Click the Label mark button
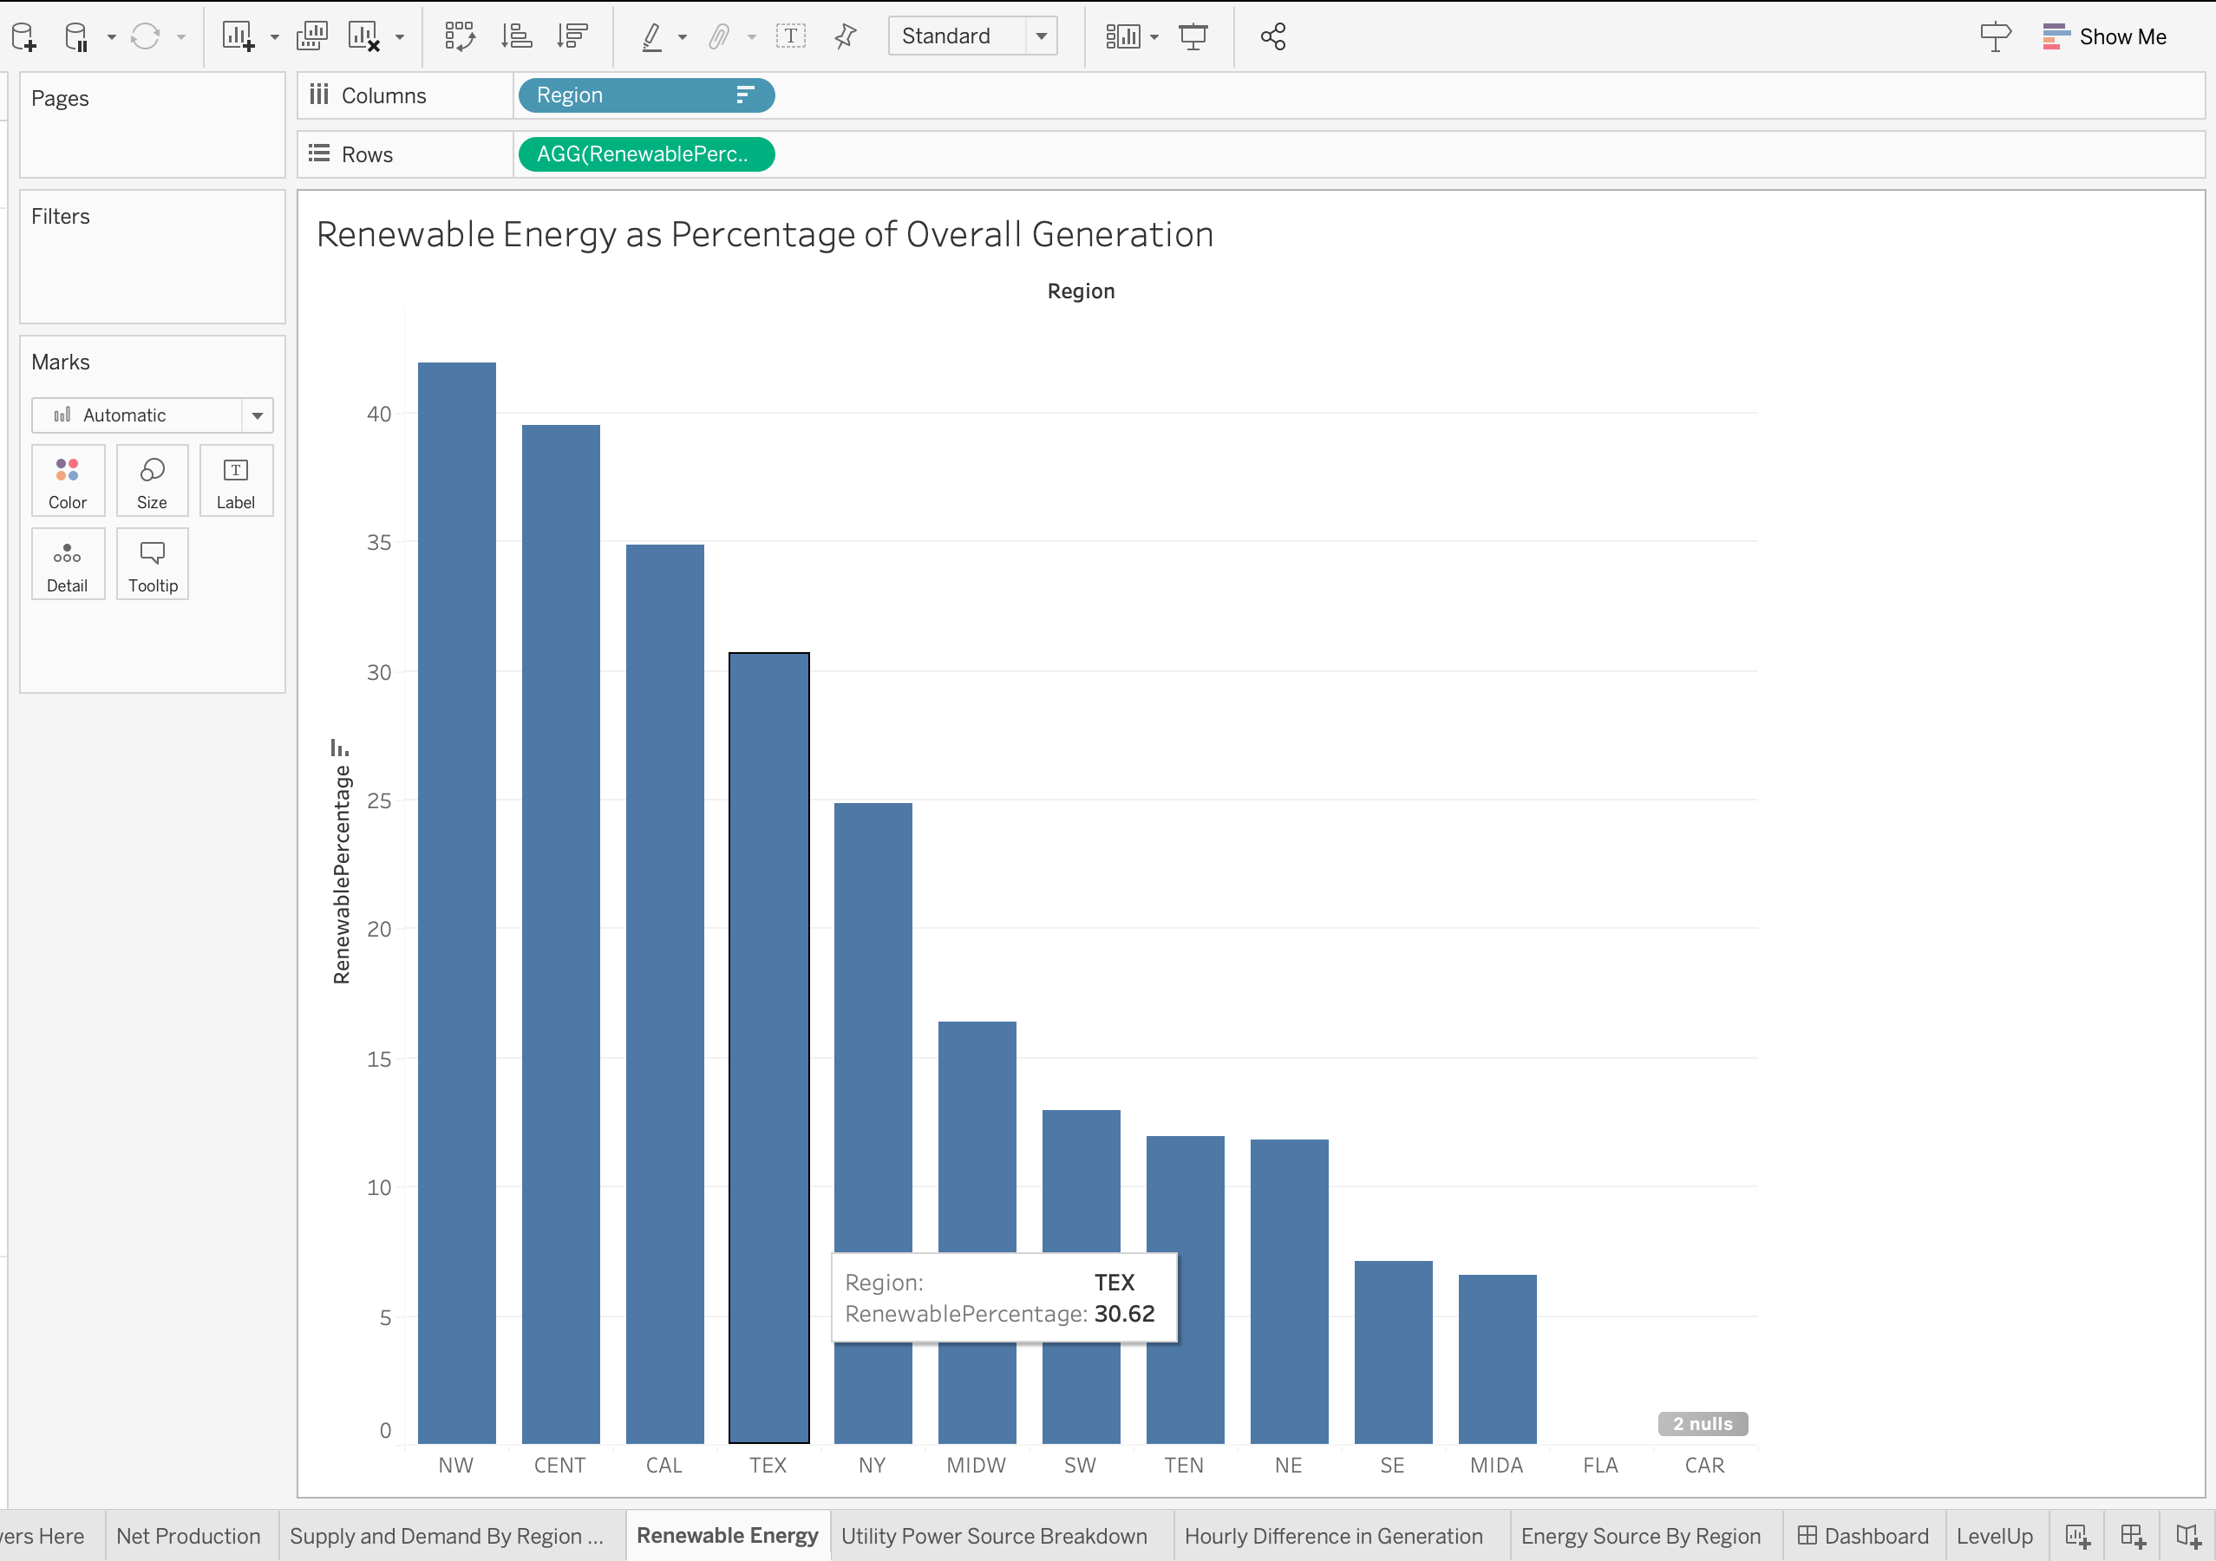2216x1561 pixels. pos(237,481)
